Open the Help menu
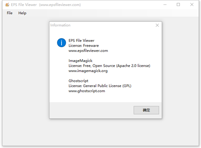This screenshot has height=148, width=201. pos(22,13)
